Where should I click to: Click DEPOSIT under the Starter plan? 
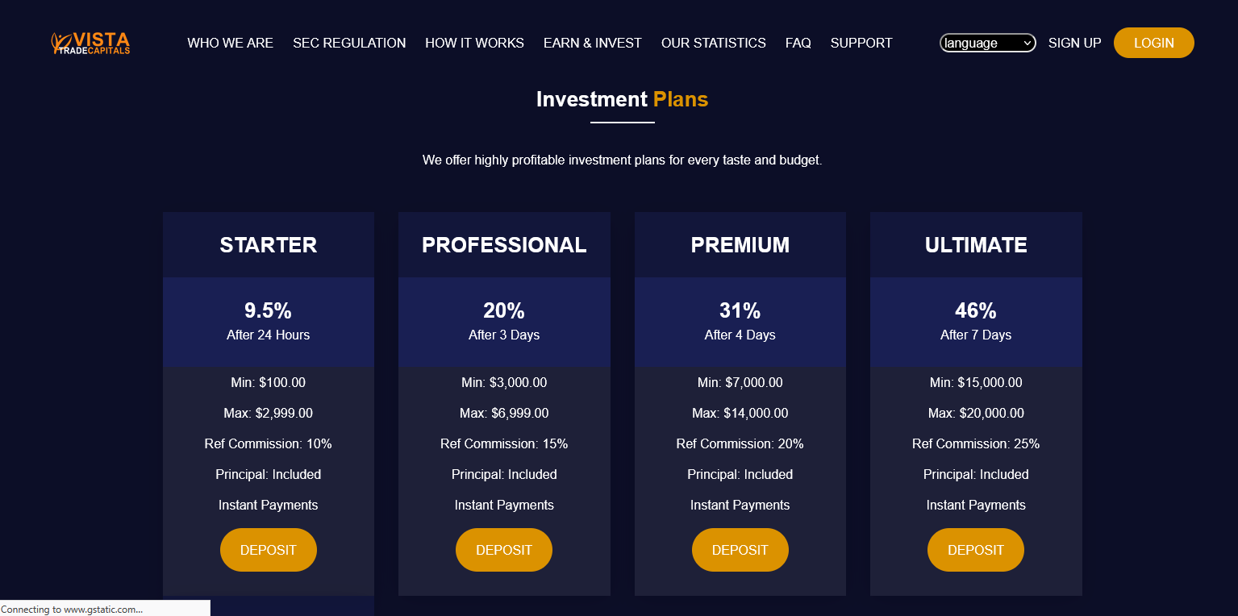269,550
